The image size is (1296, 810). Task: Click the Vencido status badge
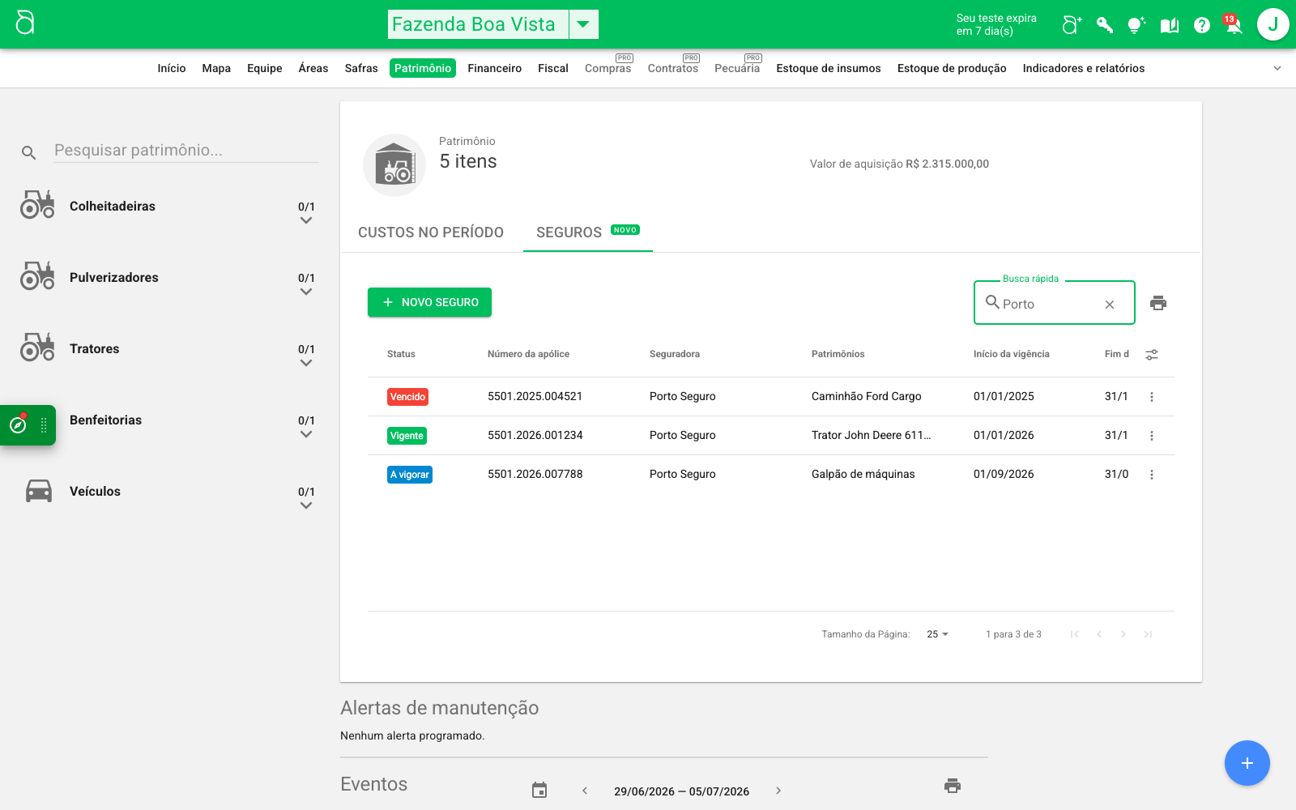(x=407, y=397)
